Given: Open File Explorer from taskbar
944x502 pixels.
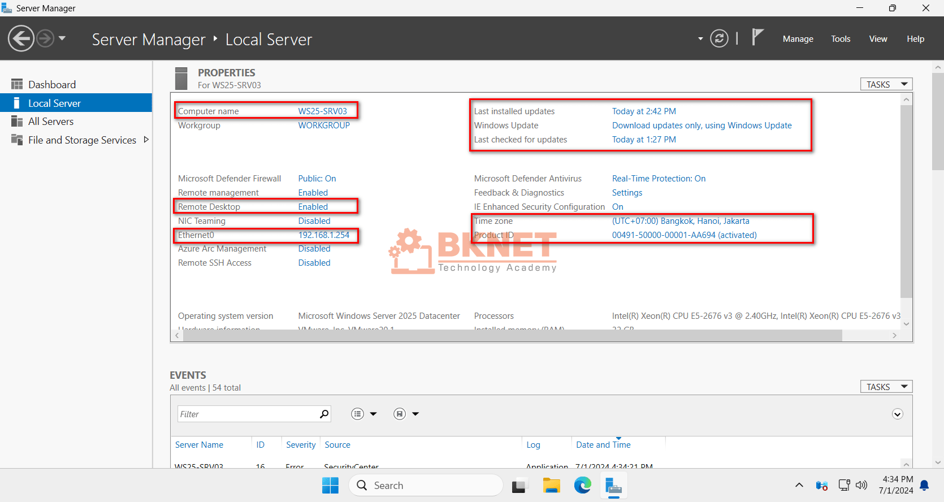Looking at the screenshot, I should tap(551, 485).
